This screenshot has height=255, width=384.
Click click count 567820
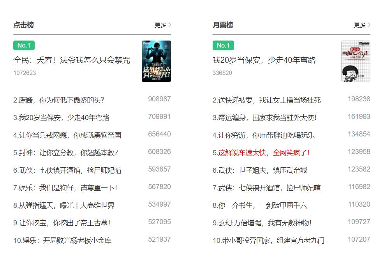pos(159,187)
